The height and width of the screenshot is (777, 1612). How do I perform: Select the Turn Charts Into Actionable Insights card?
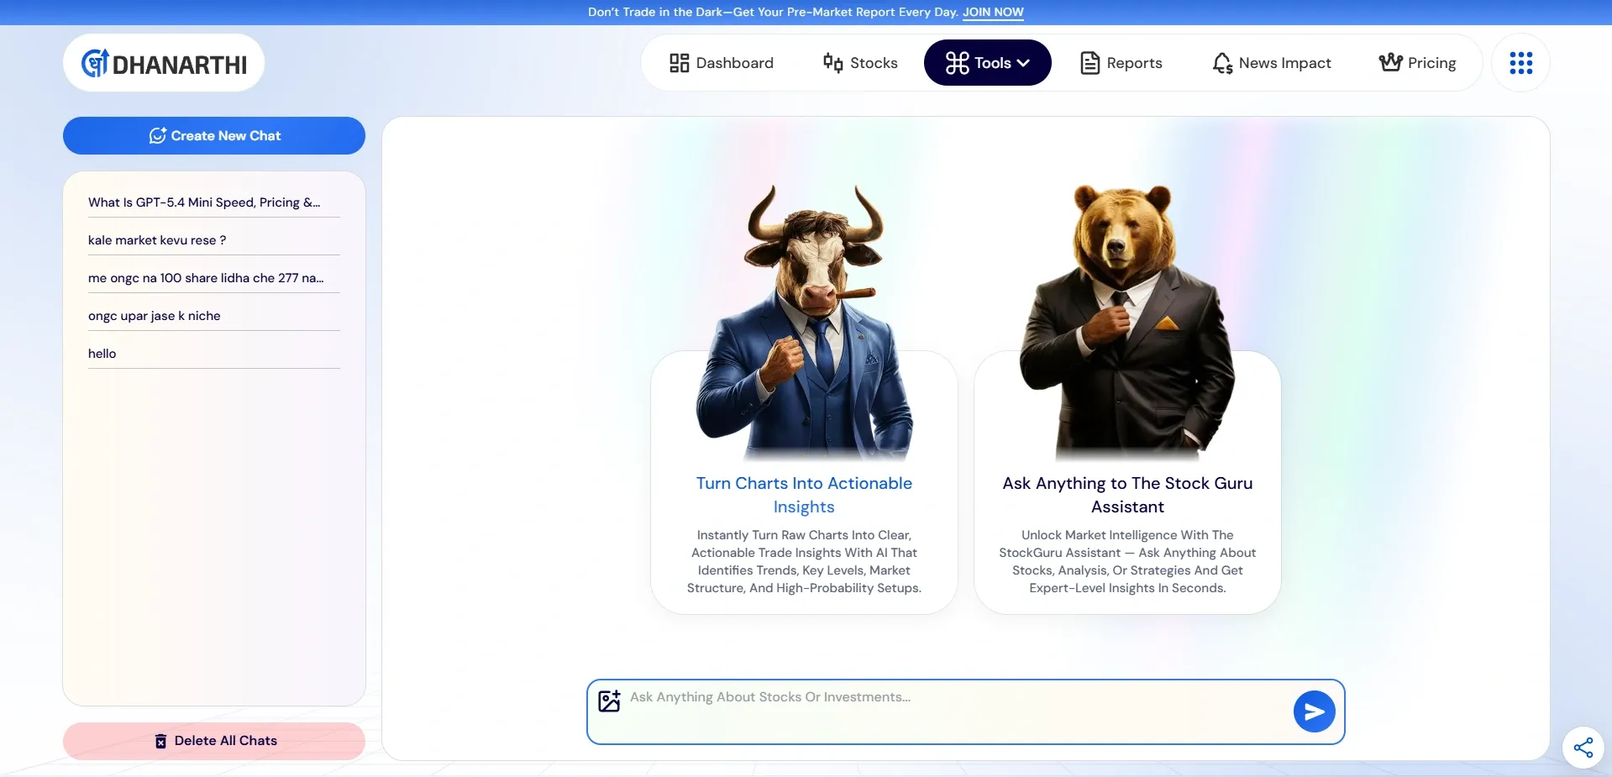click(804, 494)
